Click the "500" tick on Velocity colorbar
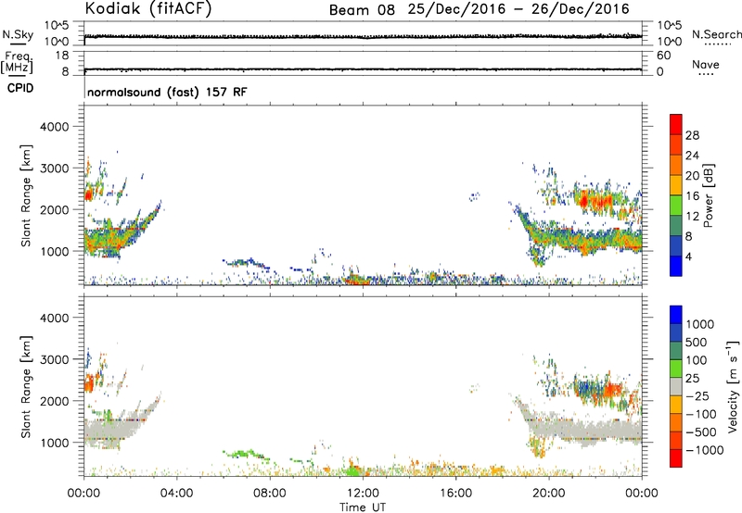Image resolution: width=742 pixels, height=513 pixels. coord(697,342)
